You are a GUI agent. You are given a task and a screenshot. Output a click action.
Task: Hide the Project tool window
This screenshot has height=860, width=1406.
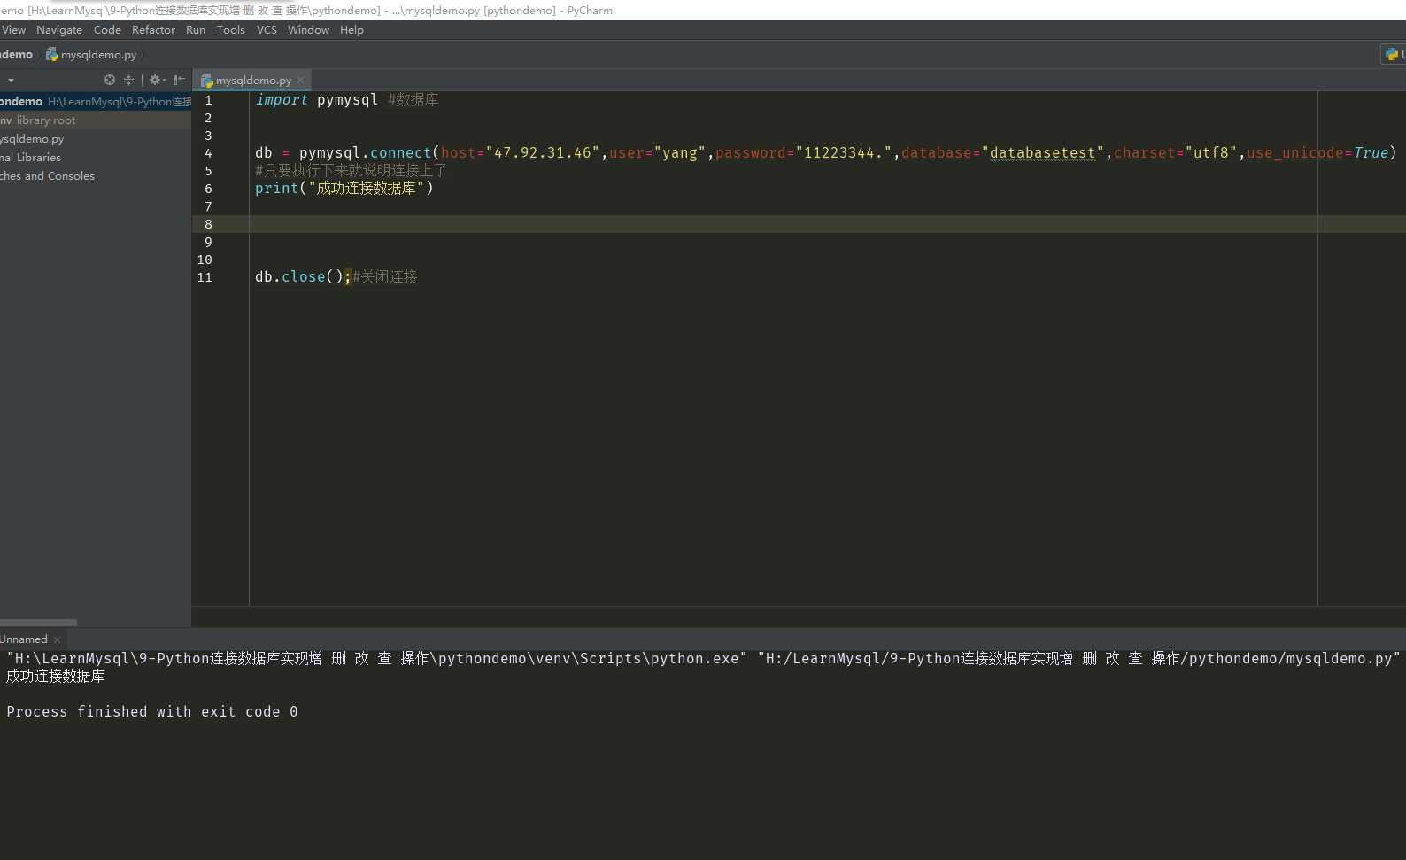(x=180, y=80)
